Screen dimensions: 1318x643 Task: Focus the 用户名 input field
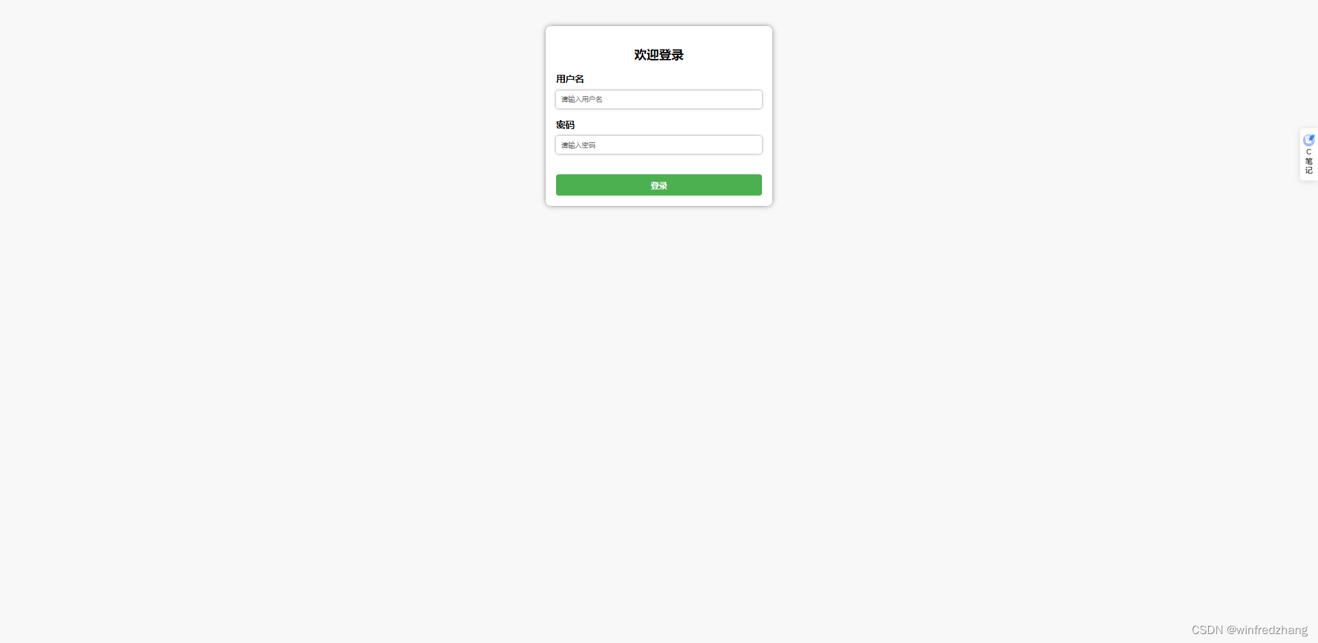coord(659,100)
